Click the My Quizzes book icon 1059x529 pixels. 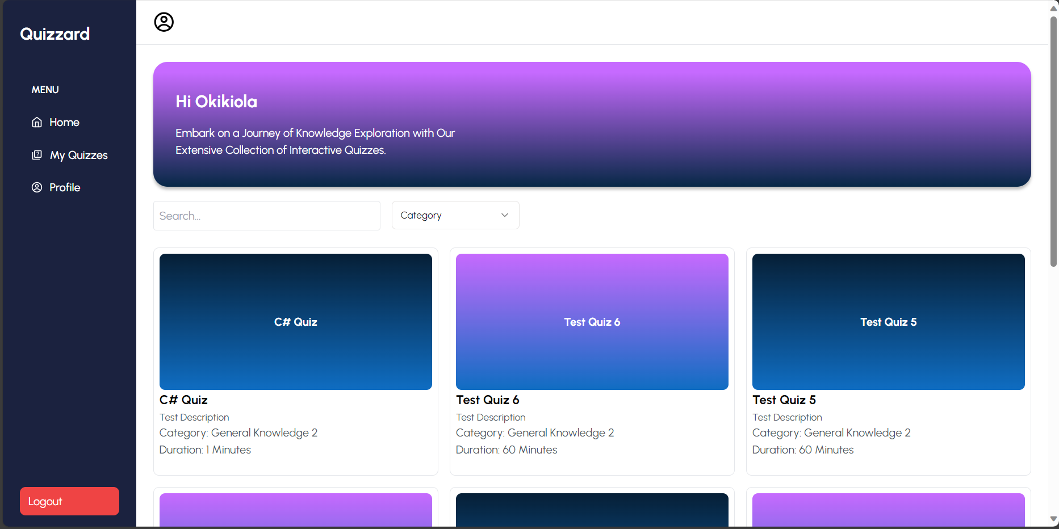pos(37,155)
